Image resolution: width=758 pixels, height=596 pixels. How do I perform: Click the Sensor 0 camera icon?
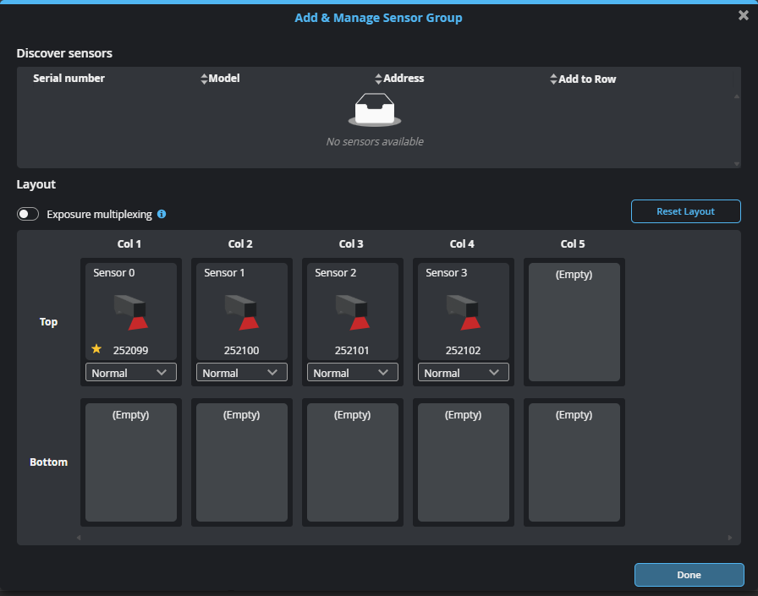(x=130, y=311)
